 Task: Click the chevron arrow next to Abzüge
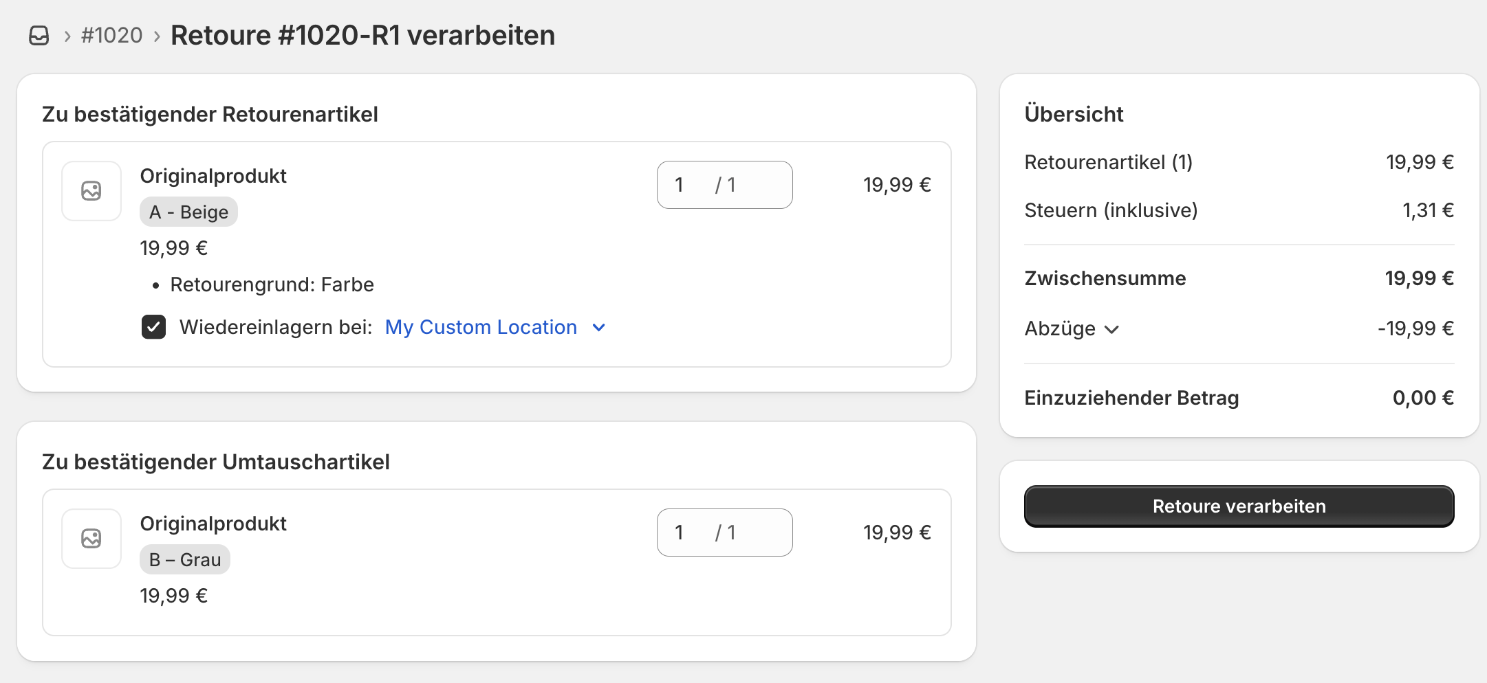point(1111,330)
